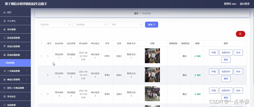Click the 修改 button in row 2

click(238, 72)
